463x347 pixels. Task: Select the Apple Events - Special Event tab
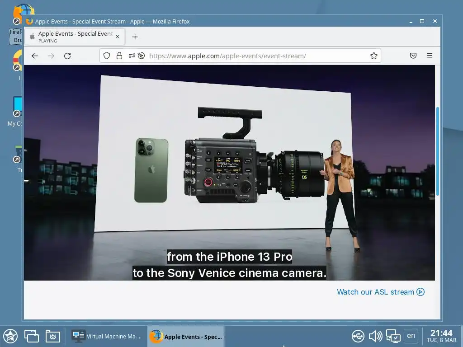click(75, 37)
